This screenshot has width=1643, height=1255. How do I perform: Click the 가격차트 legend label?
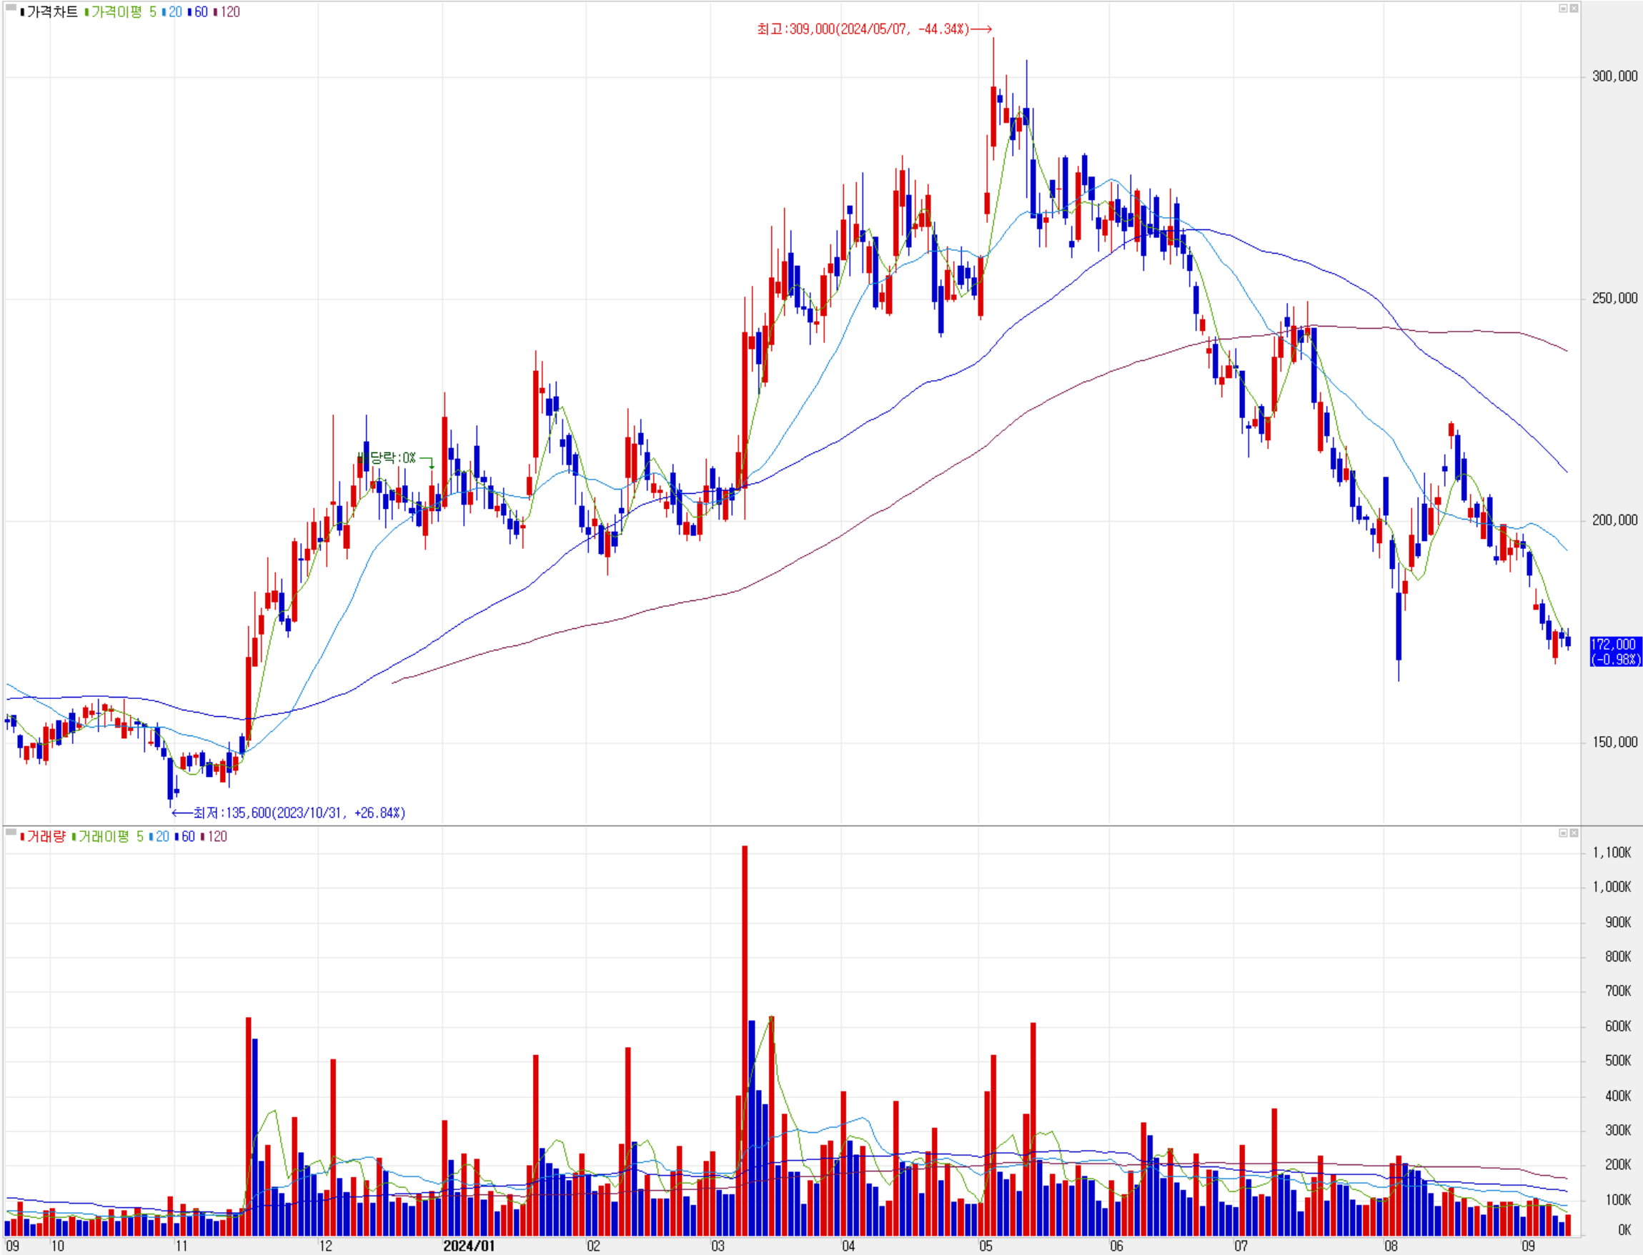point(51,12)
